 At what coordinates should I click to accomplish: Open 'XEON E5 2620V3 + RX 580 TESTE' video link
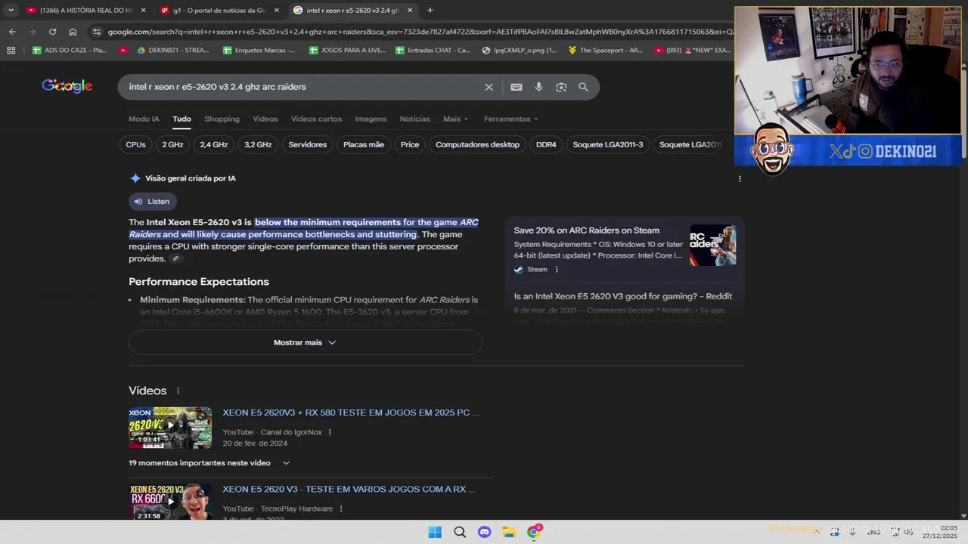pos(351,413)
